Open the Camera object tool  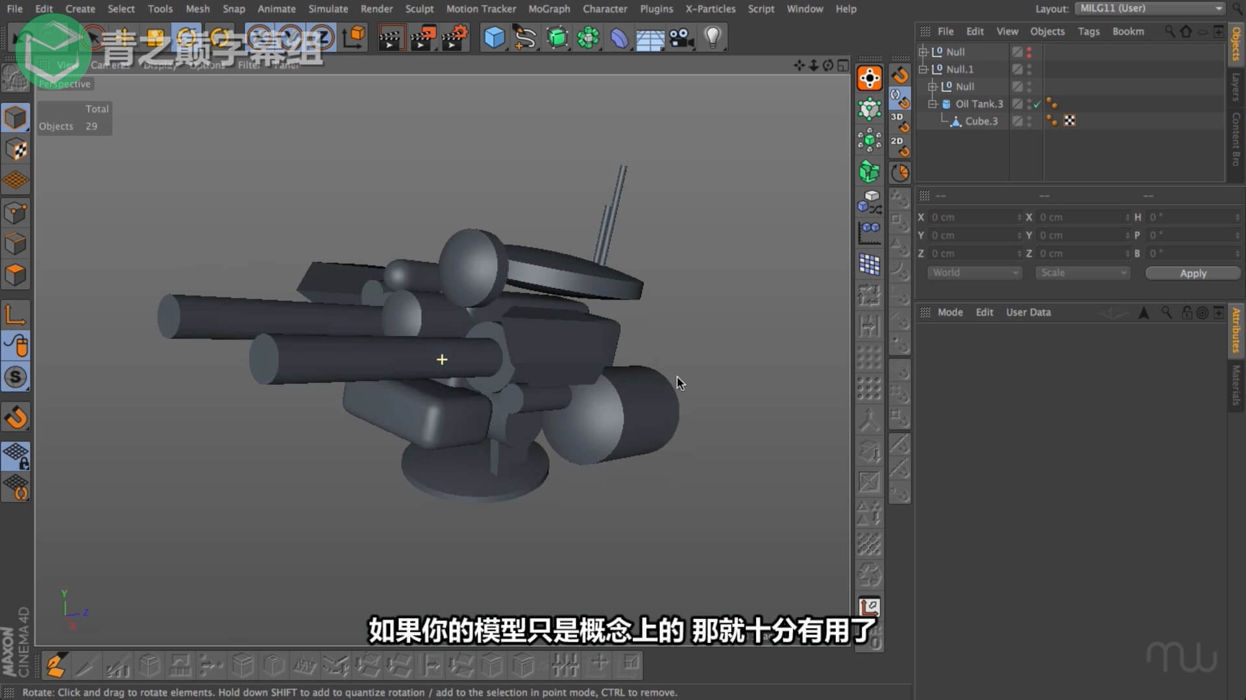[x=681, y=38]
